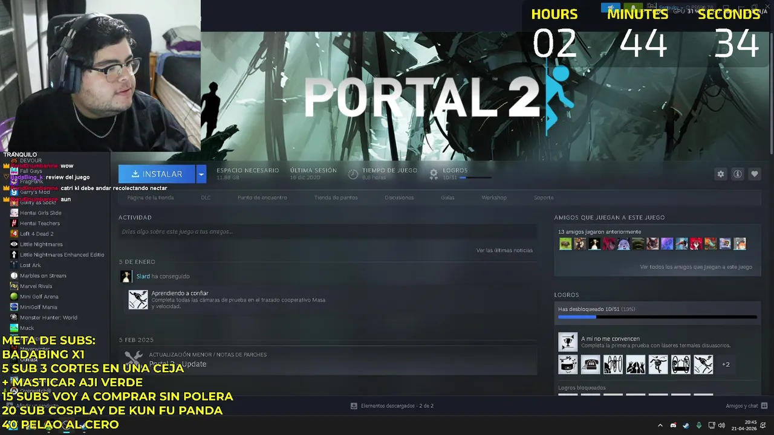The height and width of the screenshot is (435, 774).
Task: Select Monster Hunter: World in library
Action: [x=48, y=318]
